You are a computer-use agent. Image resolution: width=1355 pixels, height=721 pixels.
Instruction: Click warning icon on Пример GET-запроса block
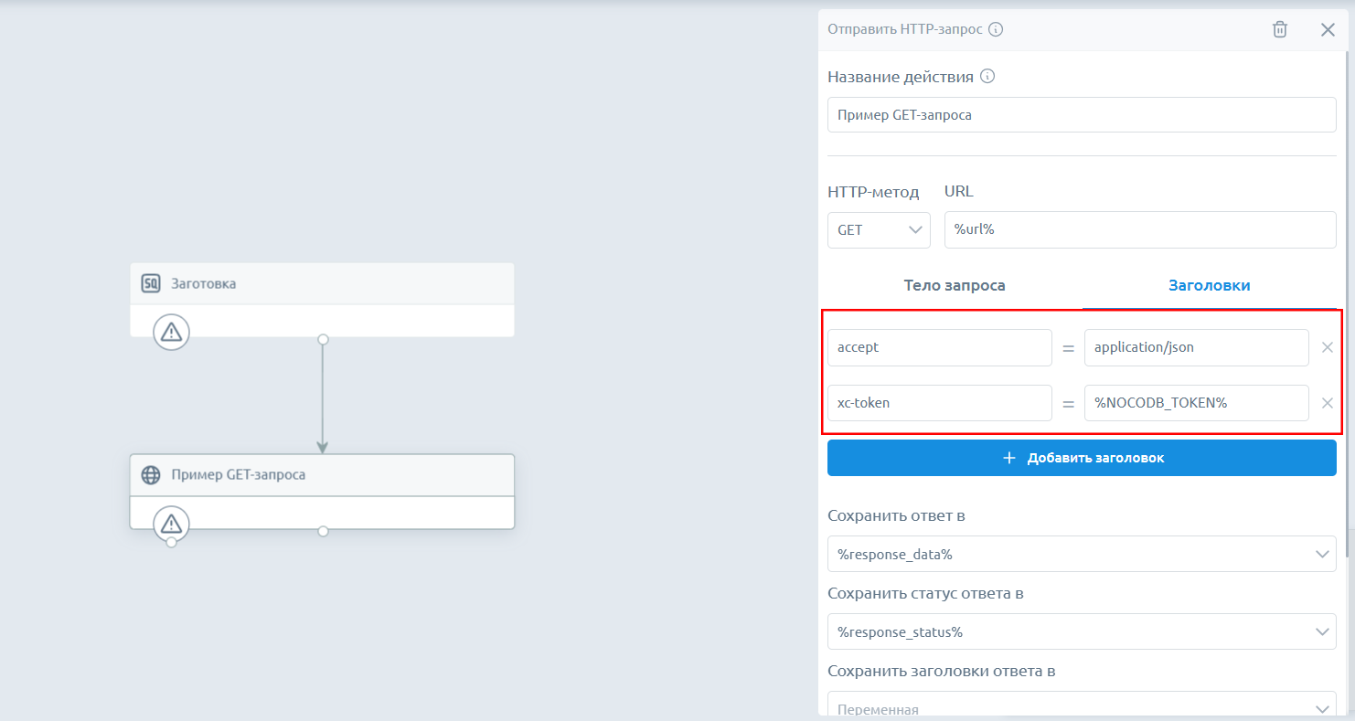[171, 524]
